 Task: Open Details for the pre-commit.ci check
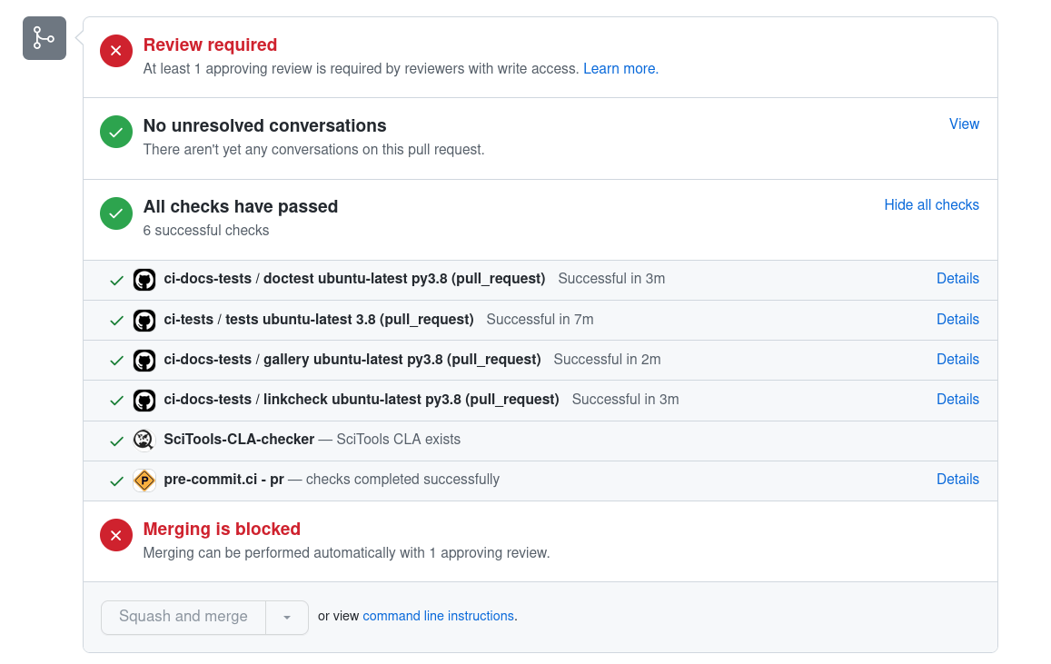coord(957,479)
